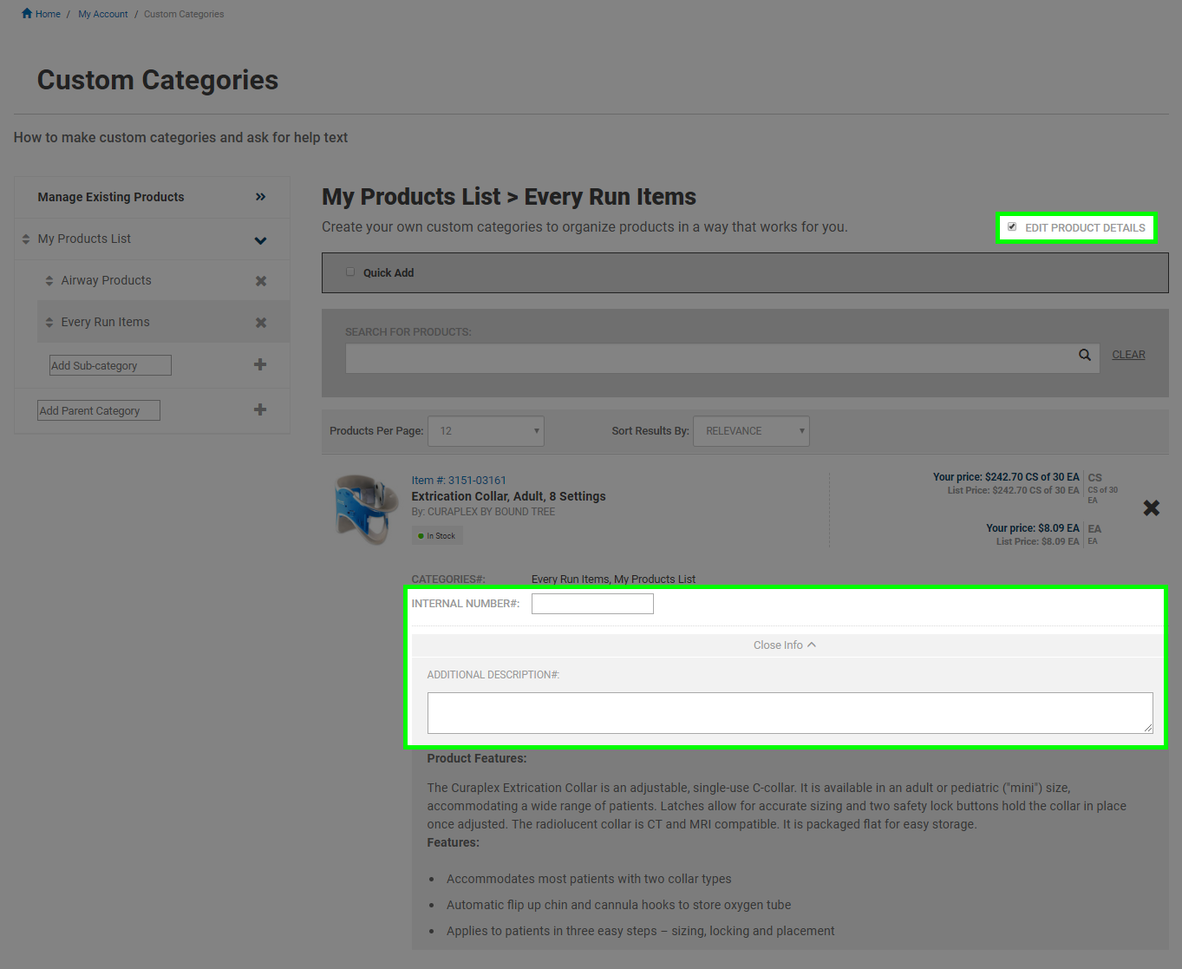Click the CLEAR link beside the search box
1182x969 pixels.
pos(1128,354)
